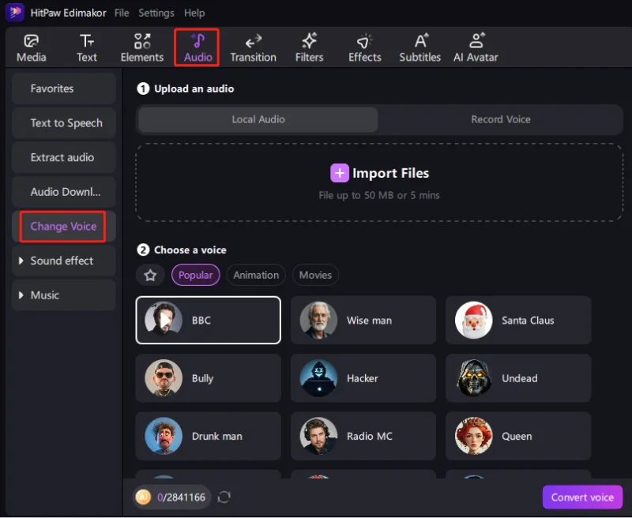This screenshot has height=518, width=632.
Task: Open the Settings menu
Action: 156,13
